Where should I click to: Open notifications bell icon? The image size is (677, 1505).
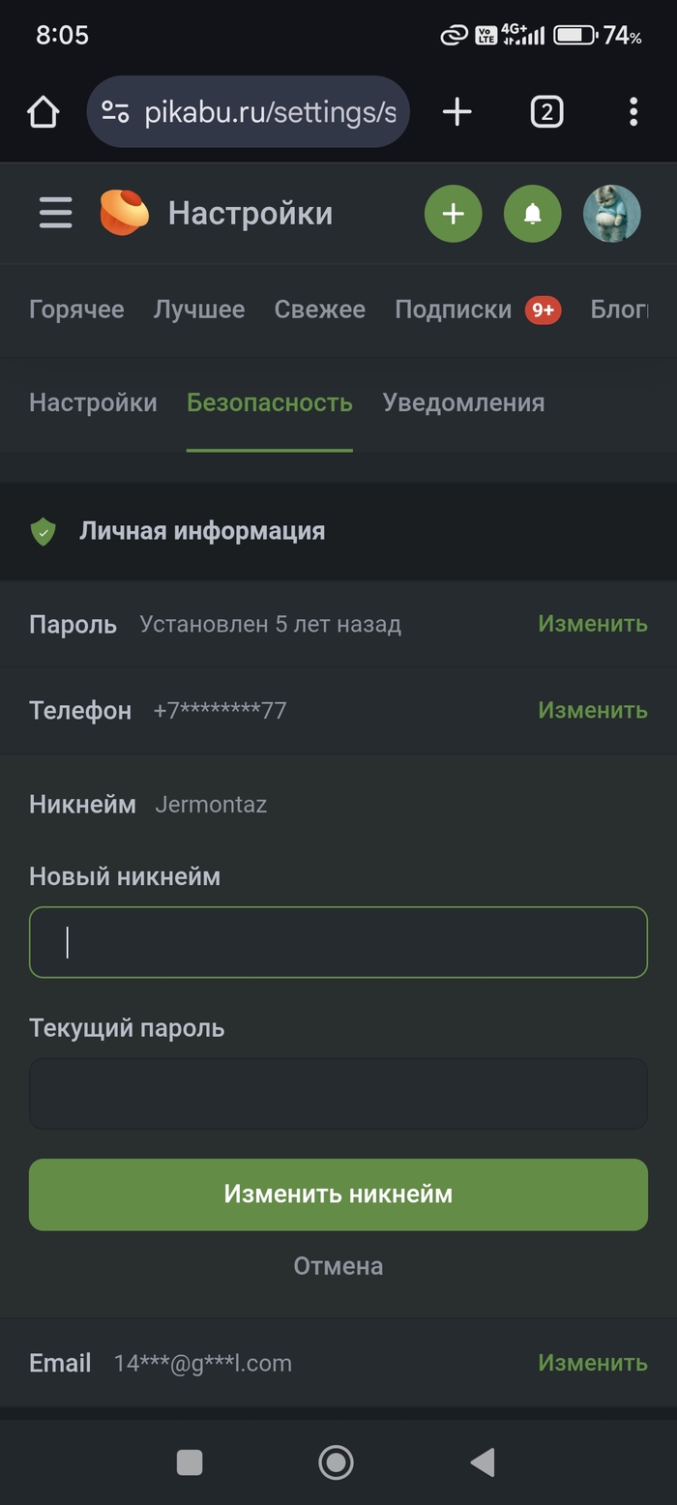[532, 214]
